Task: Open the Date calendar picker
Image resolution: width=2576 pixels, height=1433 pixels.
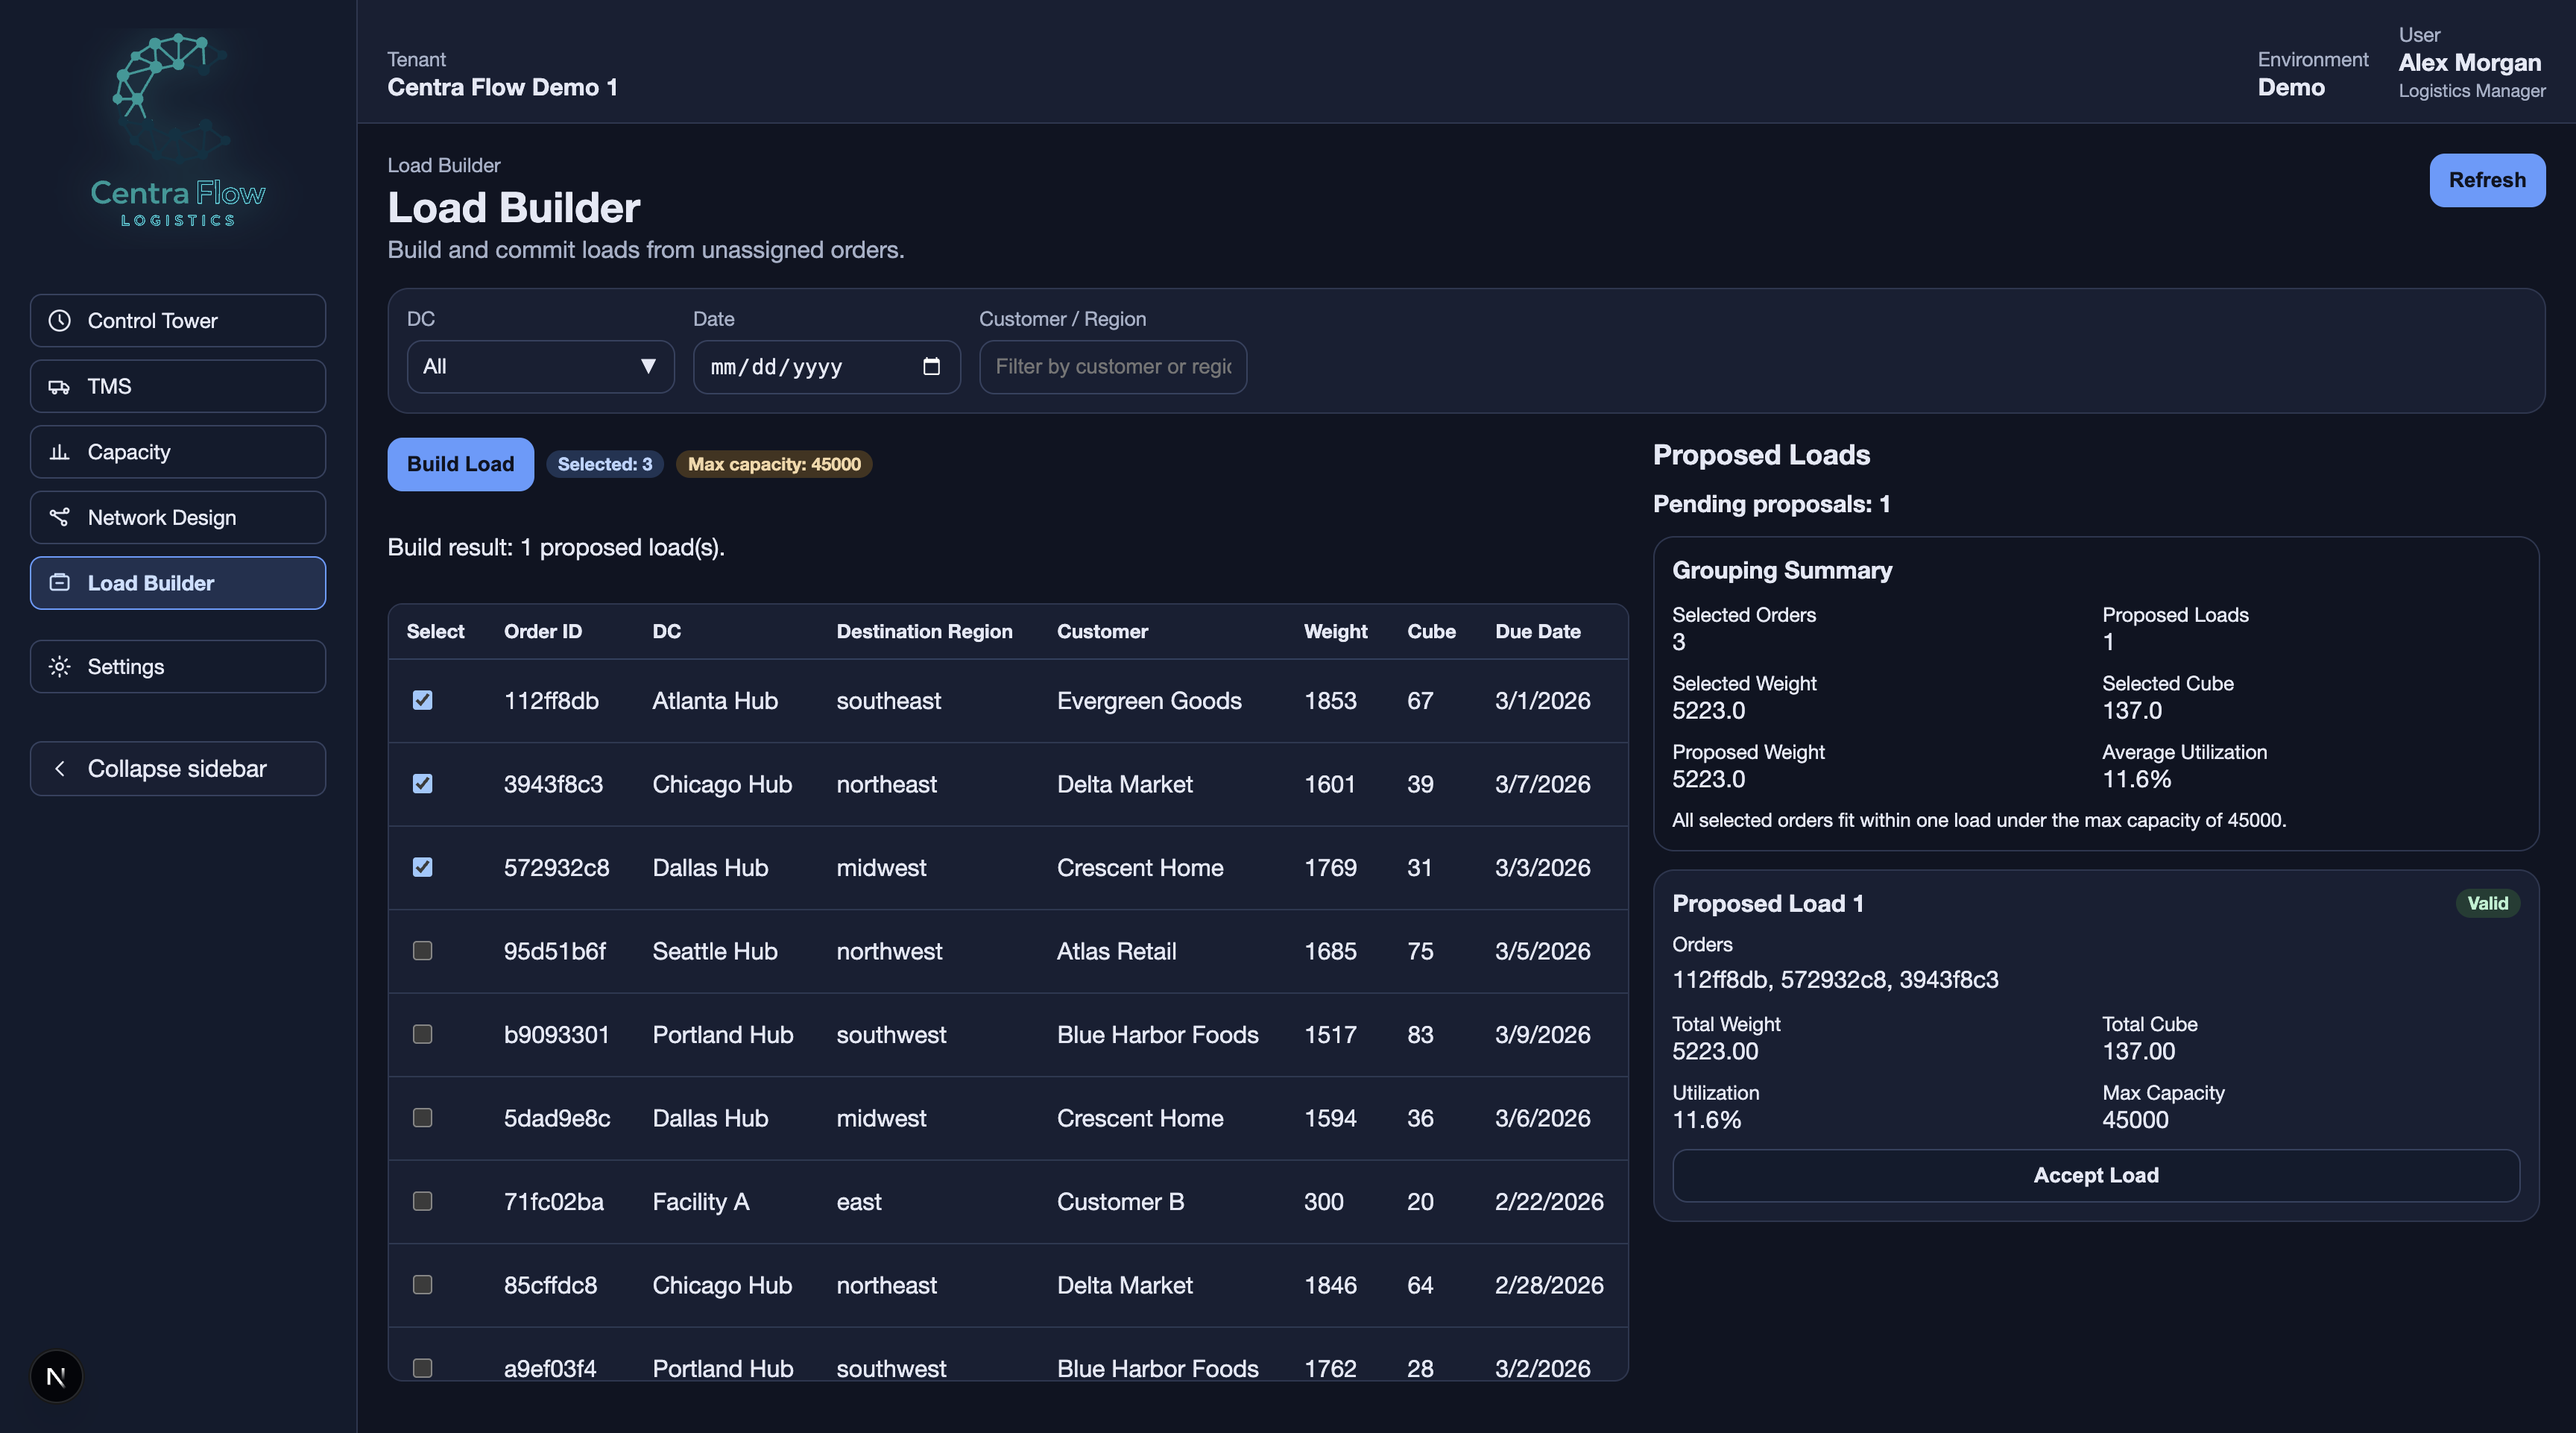Action: click(931, 366)
